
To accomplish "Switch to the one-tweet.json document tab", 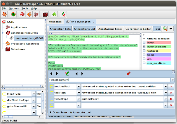I will (x=80, y=22).
